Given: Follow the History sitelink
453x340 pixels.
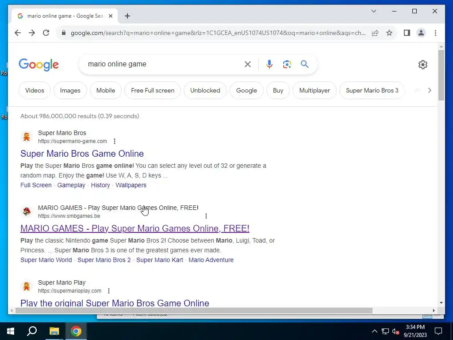Looking at the screenshot, I should tap(100, 185).
